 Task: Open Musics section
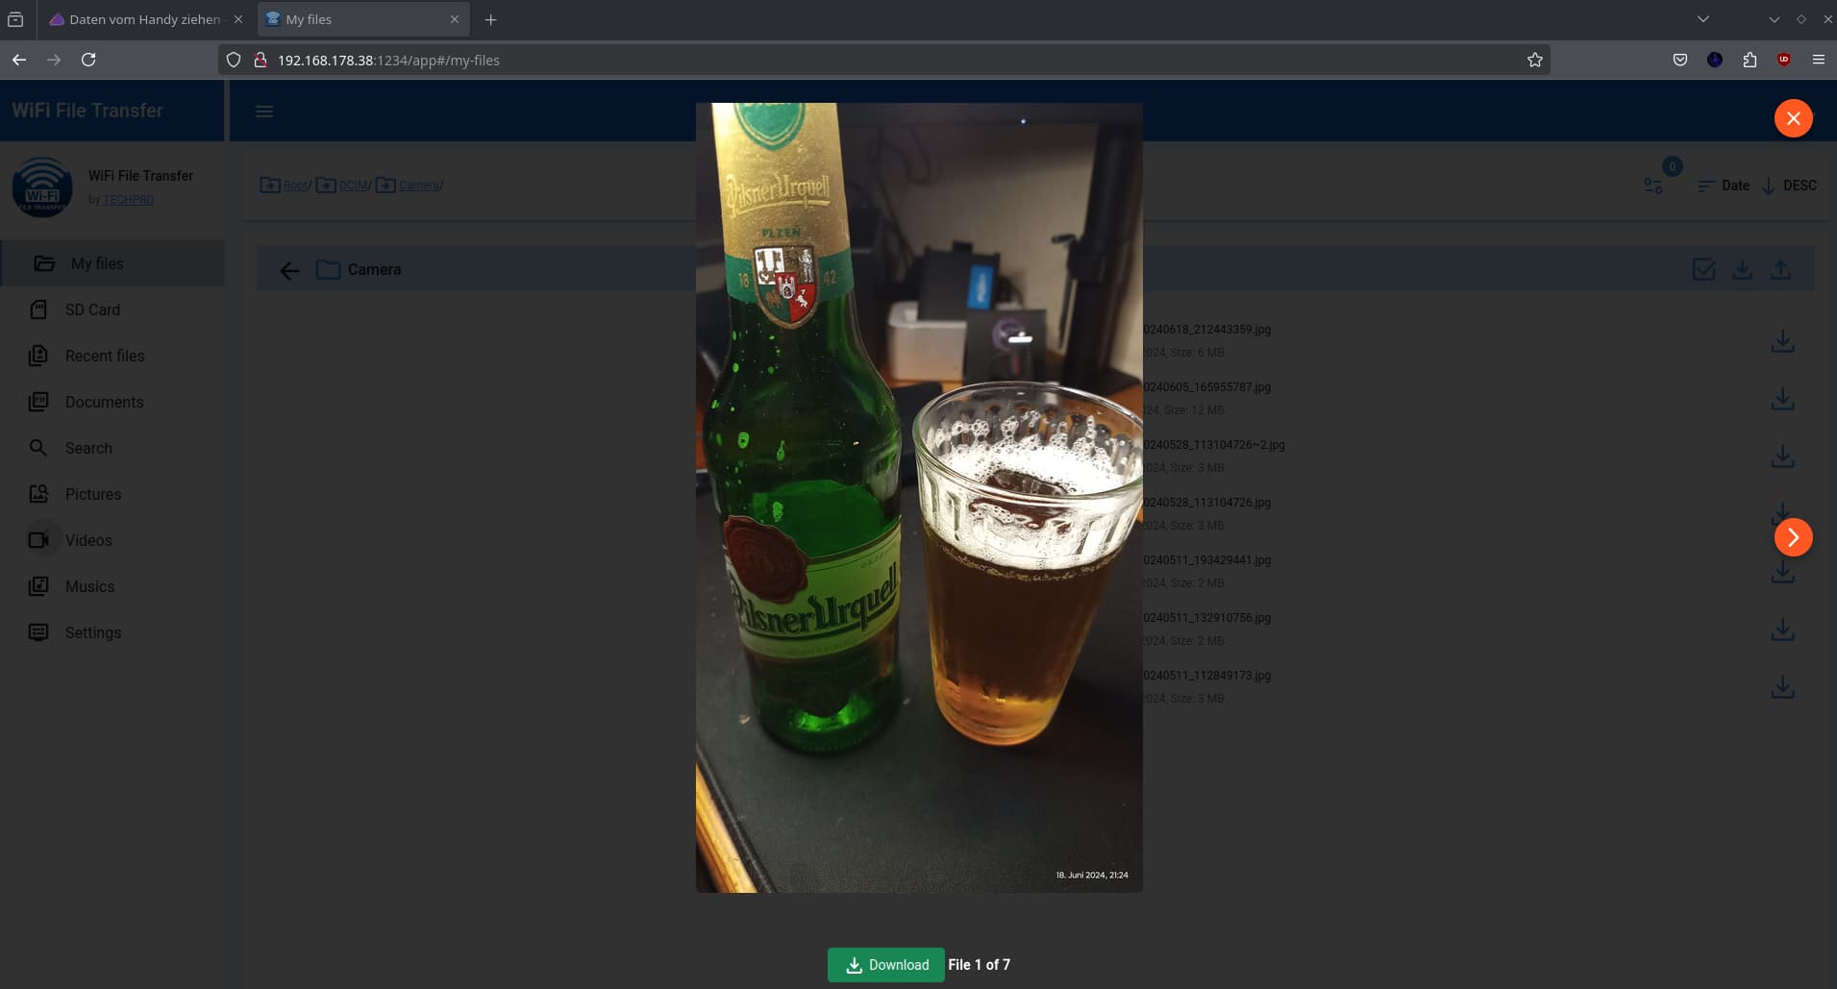(x=112, y=586)
